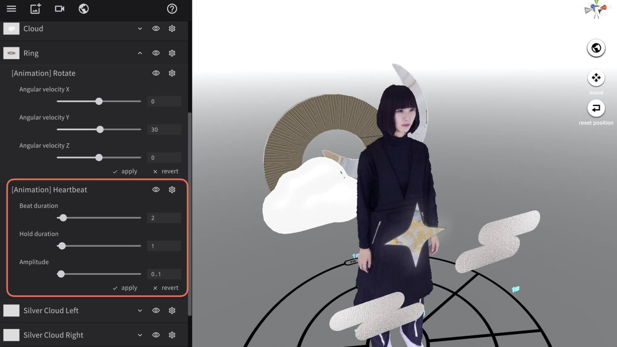
Task: Select the move tool on the right panel
Action: 596,78
